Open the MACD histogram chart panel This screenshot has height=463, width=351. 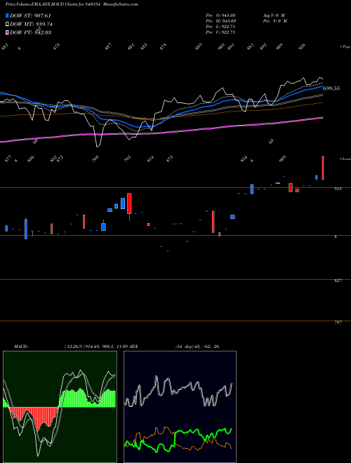pos(60,407)
